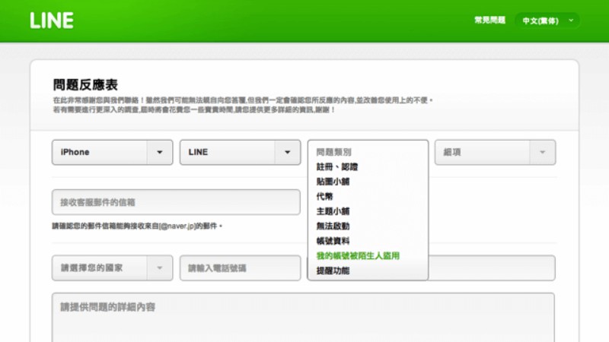
Task: Open the 中文(繁体) language dropdown
Action: (x=547, y=21)
